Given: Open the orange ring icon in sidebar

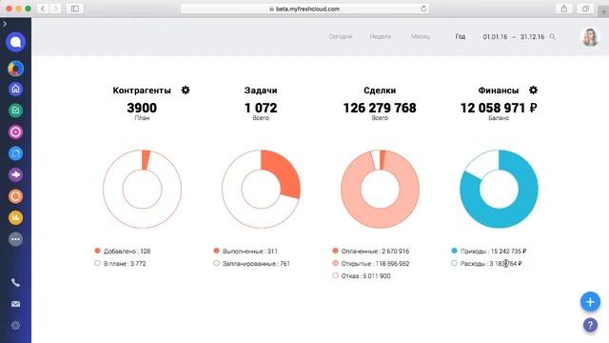Looking at the screenshot, I should coord(15,196).
